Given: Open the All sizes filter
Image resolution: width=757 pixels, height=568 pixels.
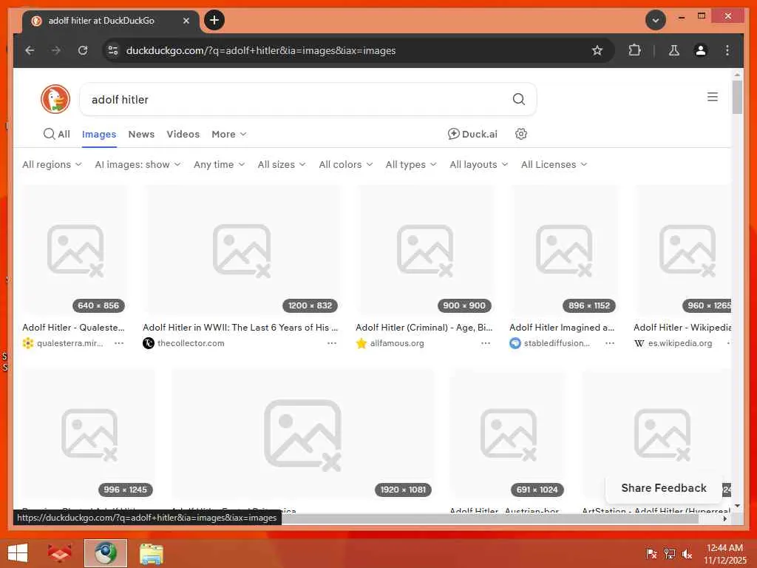Looking at the screenshot, I should click(282, 164).
